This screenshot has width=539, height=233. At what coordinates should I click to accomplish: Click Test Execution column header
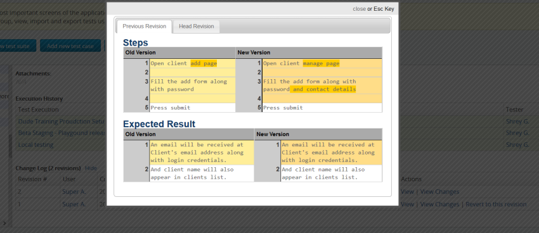tap(38, 110)
